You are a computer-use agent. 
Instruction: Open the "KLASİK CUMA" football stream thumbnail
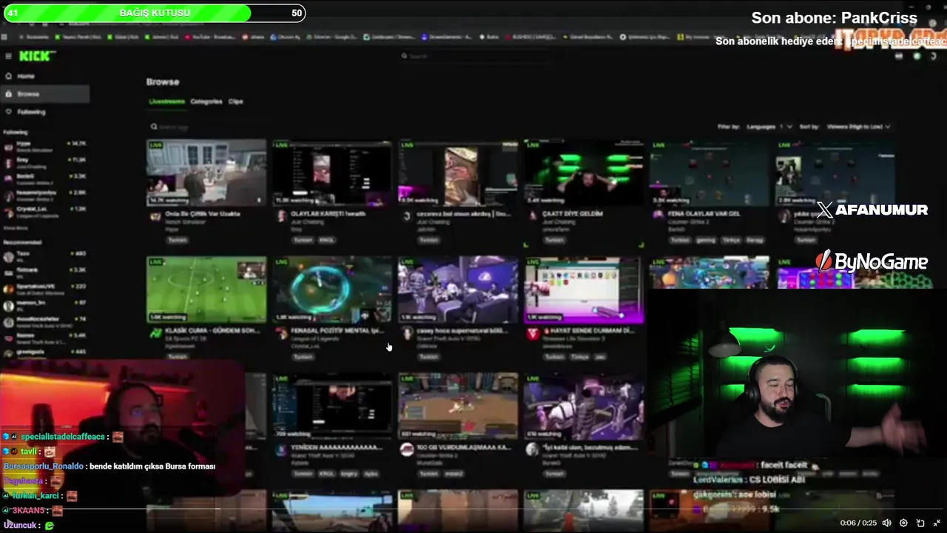206,289
